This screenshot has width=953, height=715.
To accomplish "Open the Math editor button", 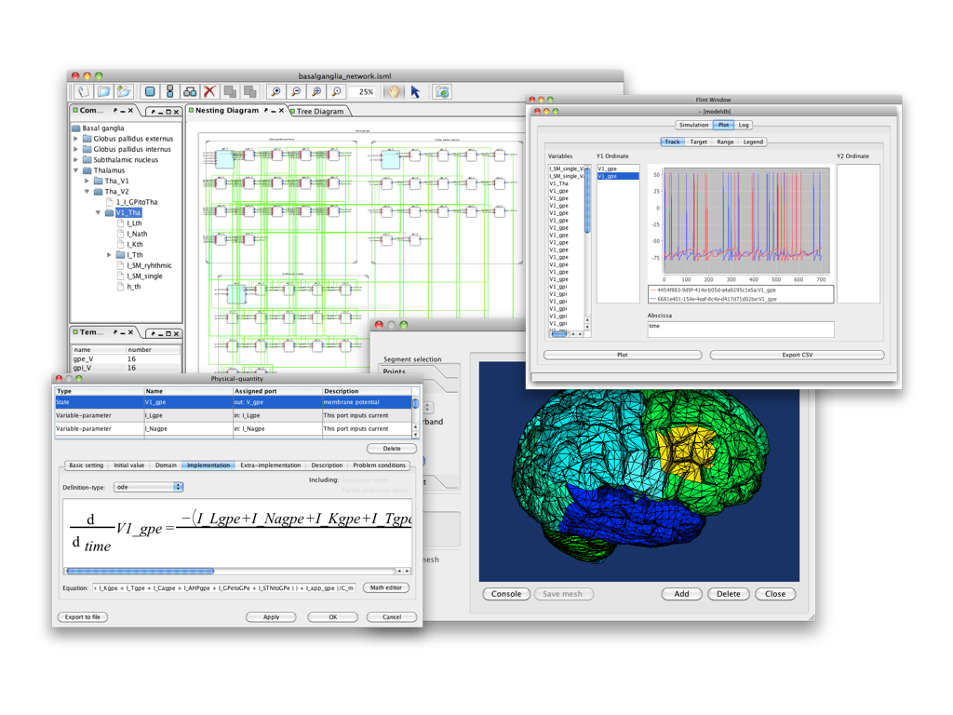I will coord(385,588).
